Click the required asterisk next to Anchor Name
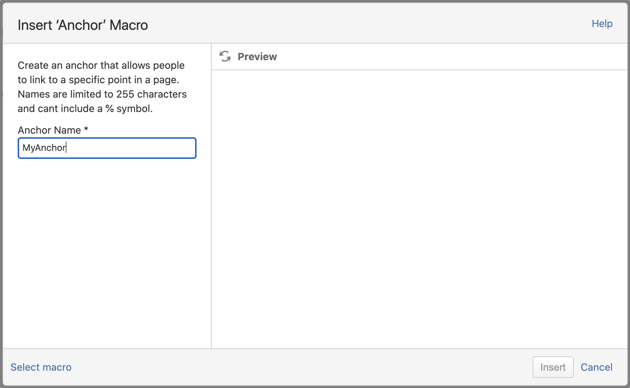Image resolution: width=630 pixels, height=388 pixels. (86, 130)
